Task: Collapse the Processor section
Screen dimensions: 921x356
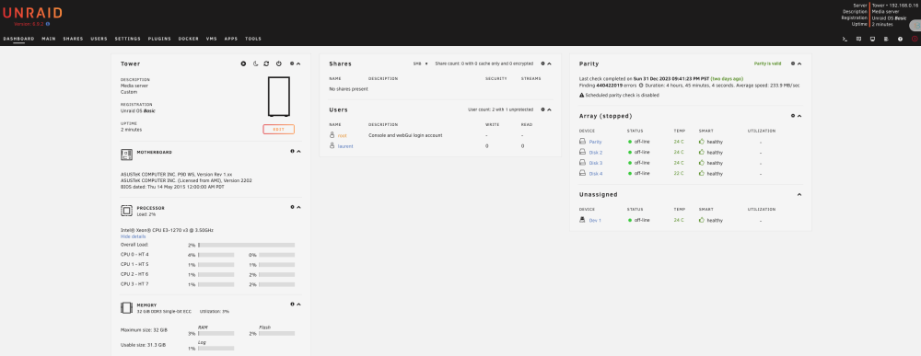Action: tap(298, 207)
